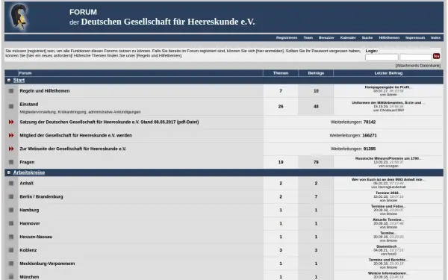448x280 pixels.
Task: Click the red login submit button
Action: (436, 56)
